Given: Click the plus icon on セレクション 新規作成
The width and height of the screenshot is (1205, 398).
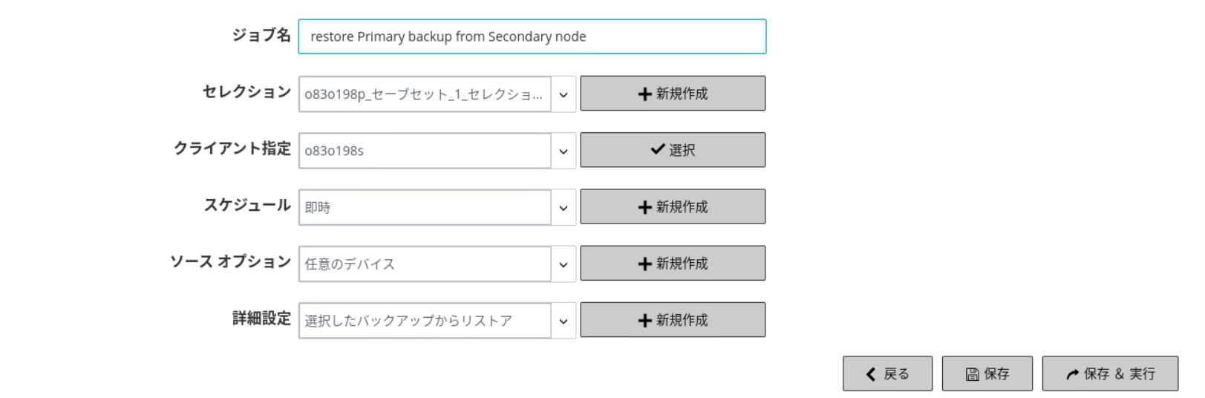Looking at the screenshot, I should (644, 94).
